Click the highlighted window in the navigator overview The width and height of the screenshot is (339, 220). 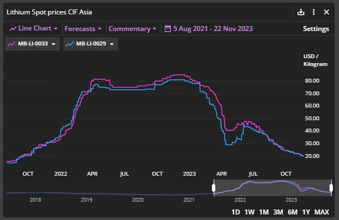272,188
